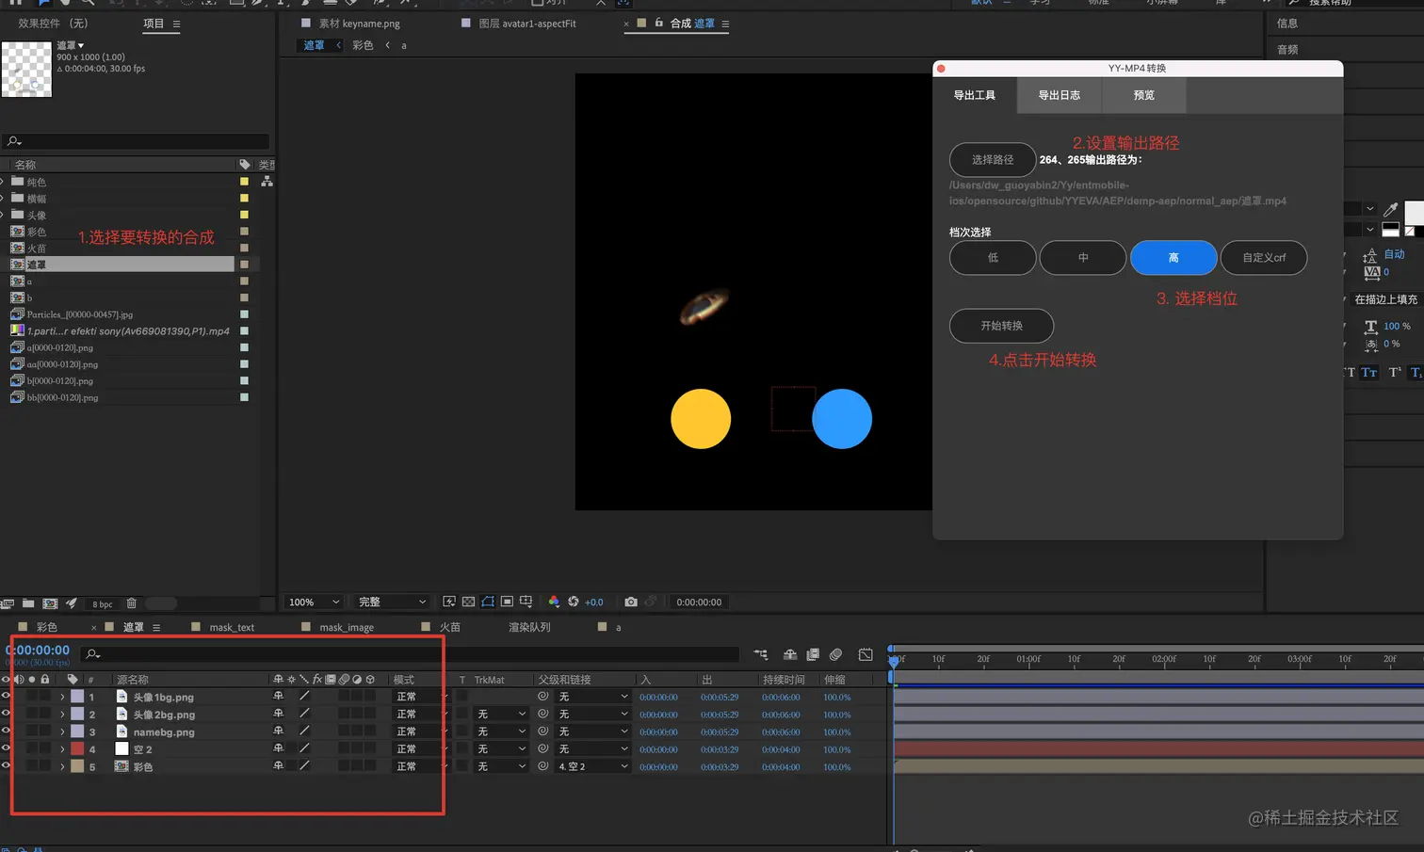Toggle the shy switch for 头像1bg.png
The image size is (1424, 852).
point(278,697)
